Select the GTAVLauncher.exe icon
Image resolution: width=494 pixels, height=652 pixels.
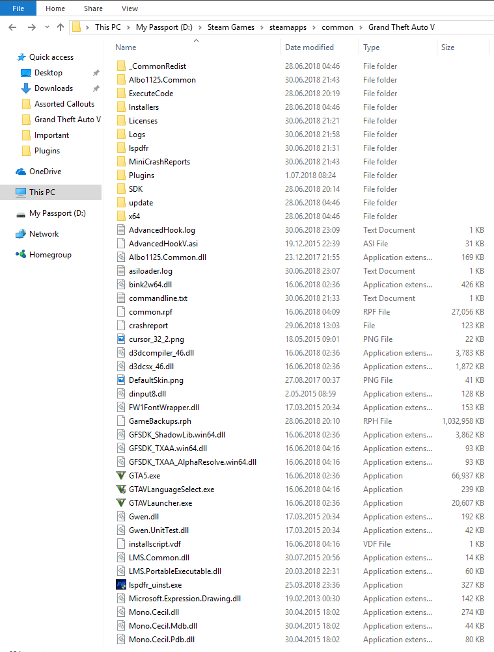click(121, 502)
